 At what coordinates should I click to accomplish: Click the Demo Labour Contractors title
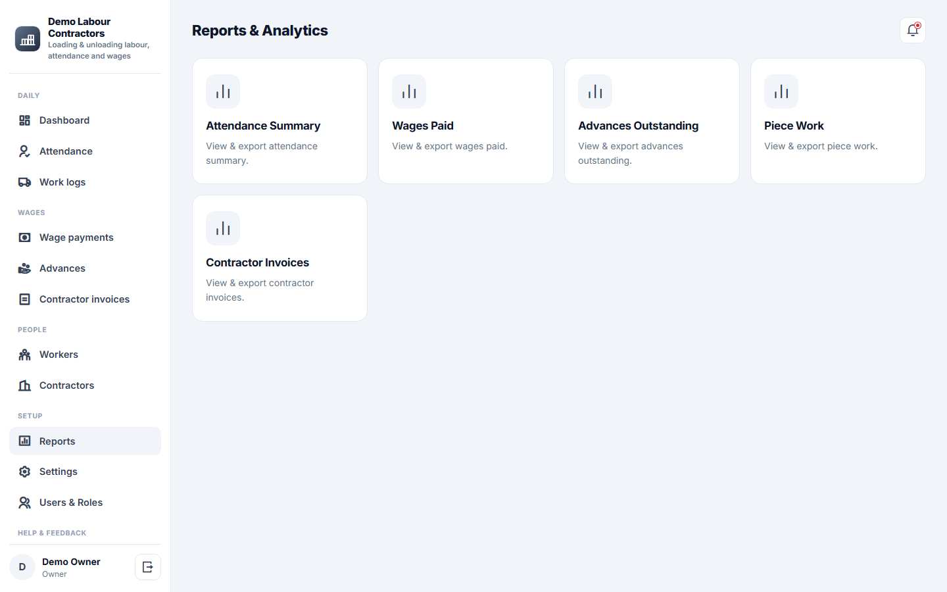coord(79,28)
